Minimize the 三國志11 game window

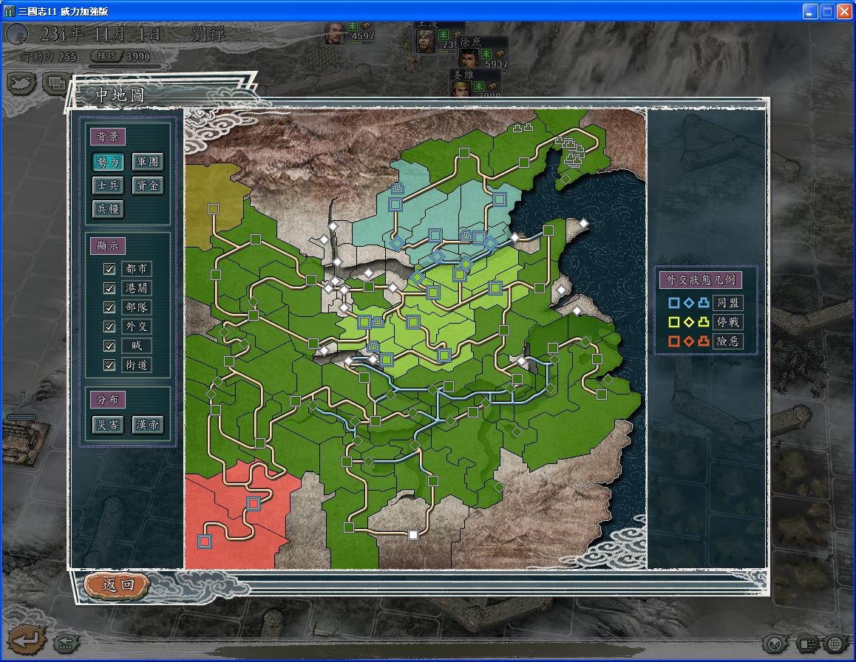click(809, 11)
